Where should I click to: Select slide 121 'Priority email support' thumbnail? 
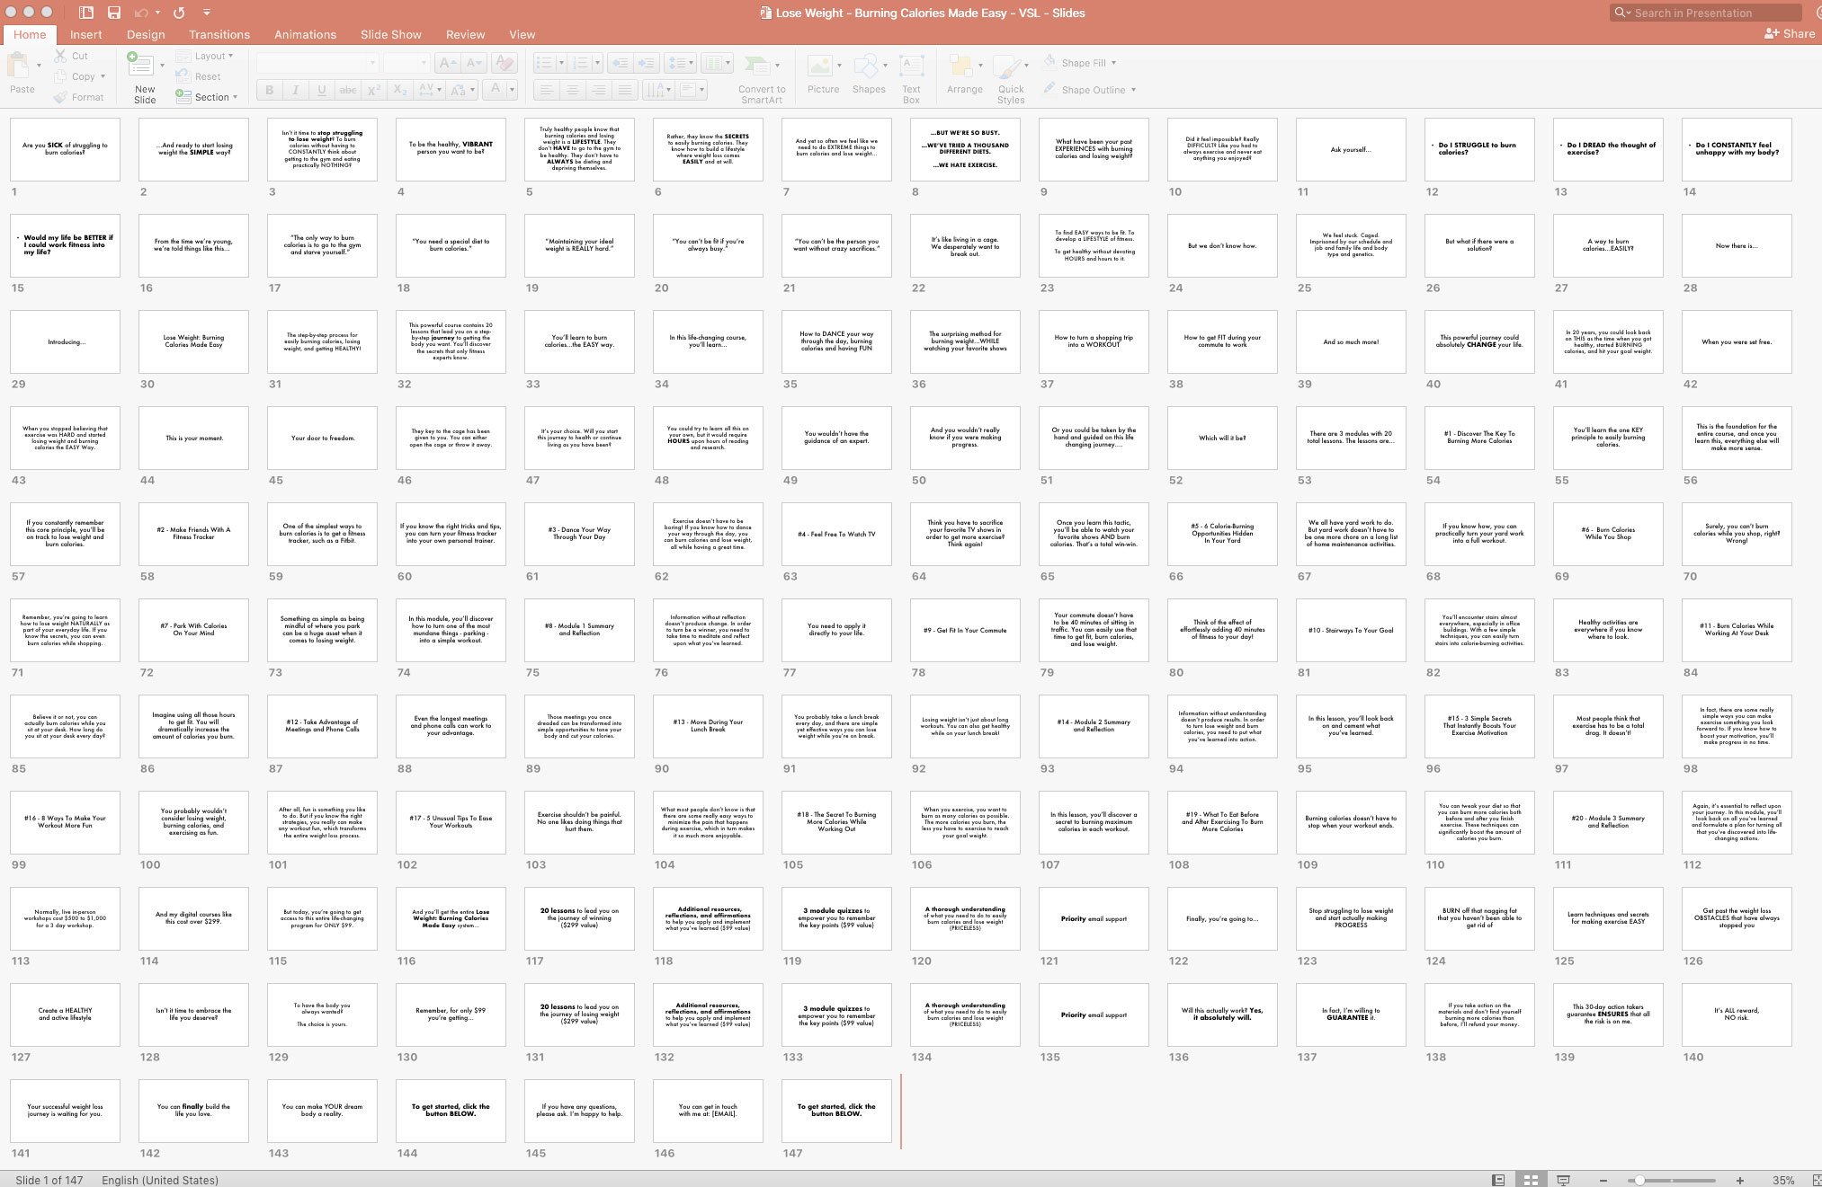pos(1094,918)
